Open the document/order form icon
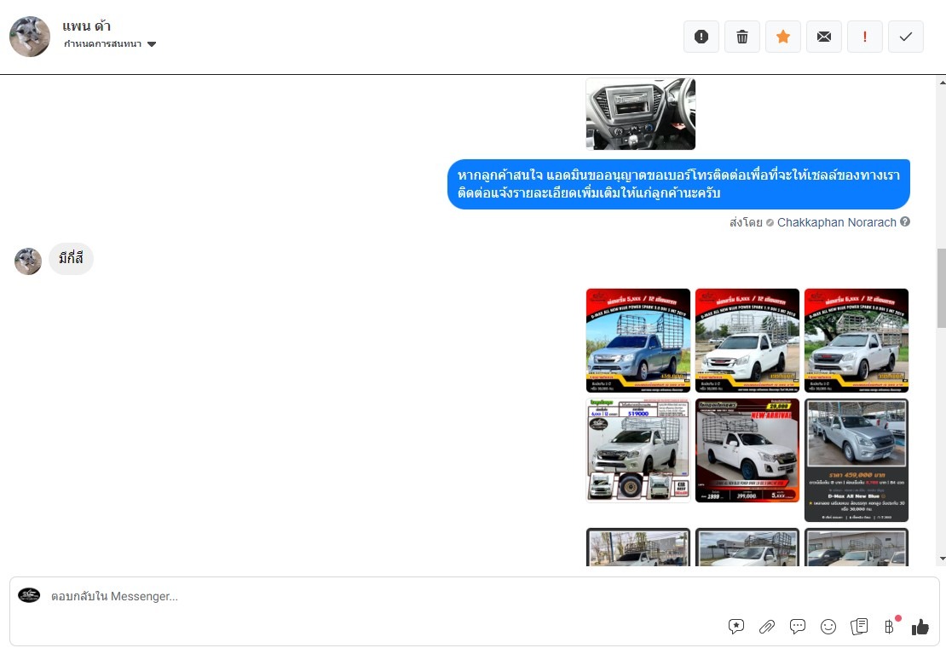The image size is (946, 648). coord(859,627)
